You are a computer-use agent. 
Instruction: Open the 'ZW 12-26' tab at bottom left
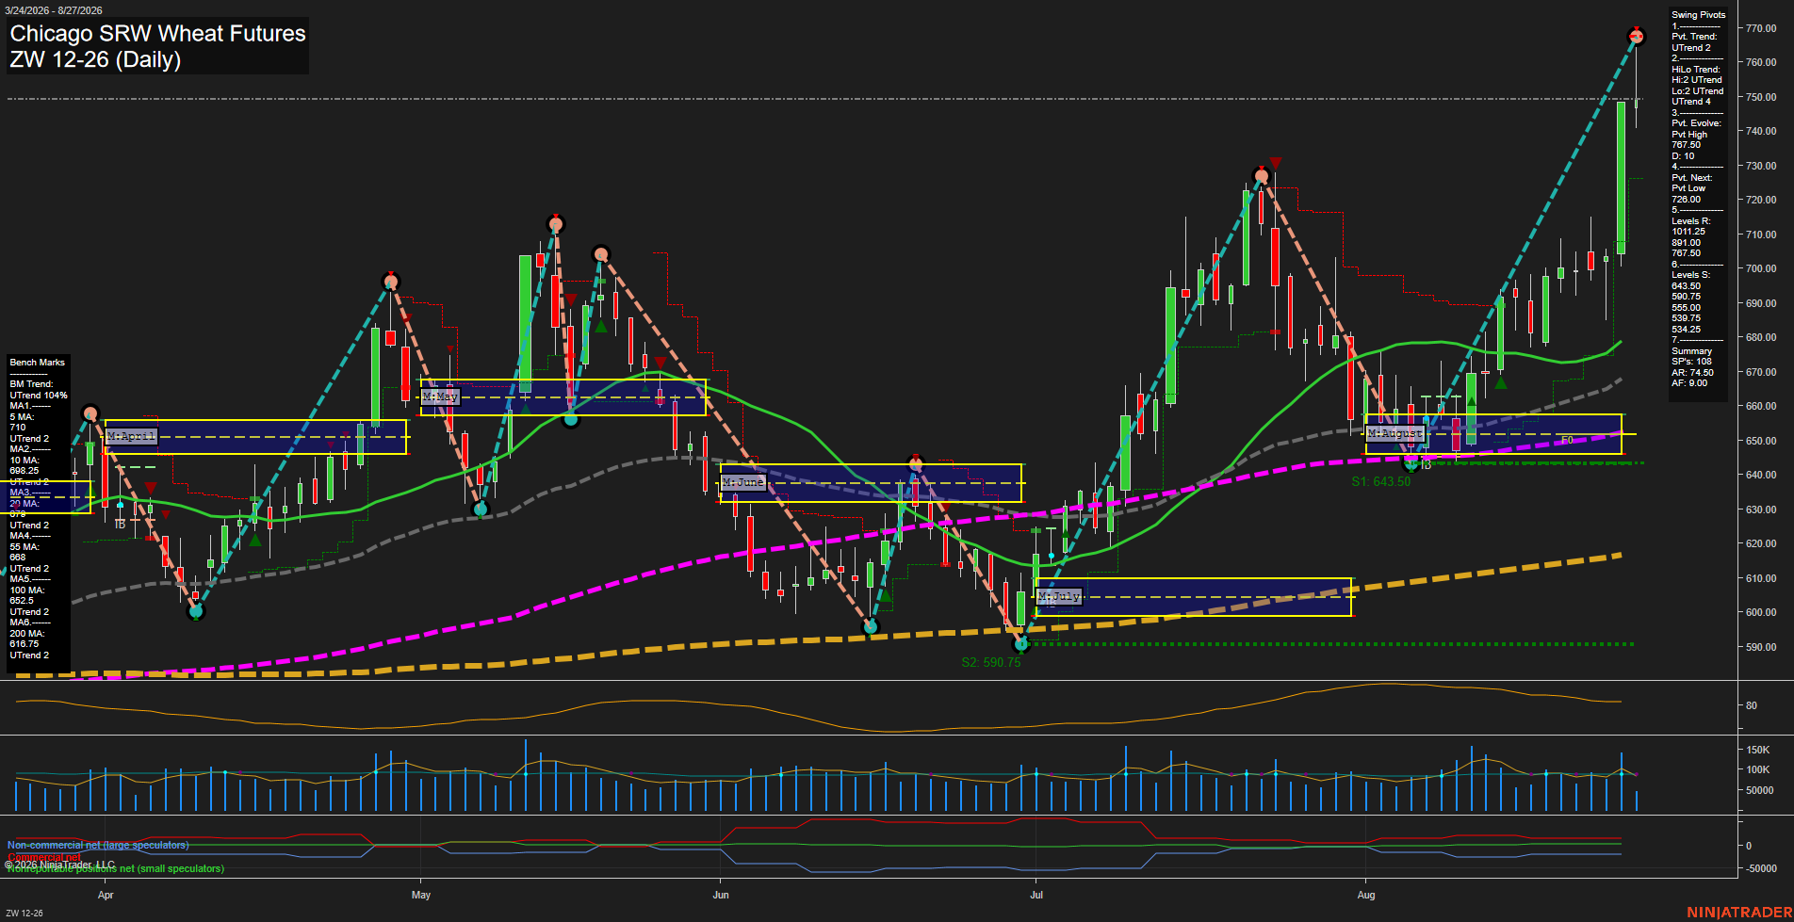[24, 913]
